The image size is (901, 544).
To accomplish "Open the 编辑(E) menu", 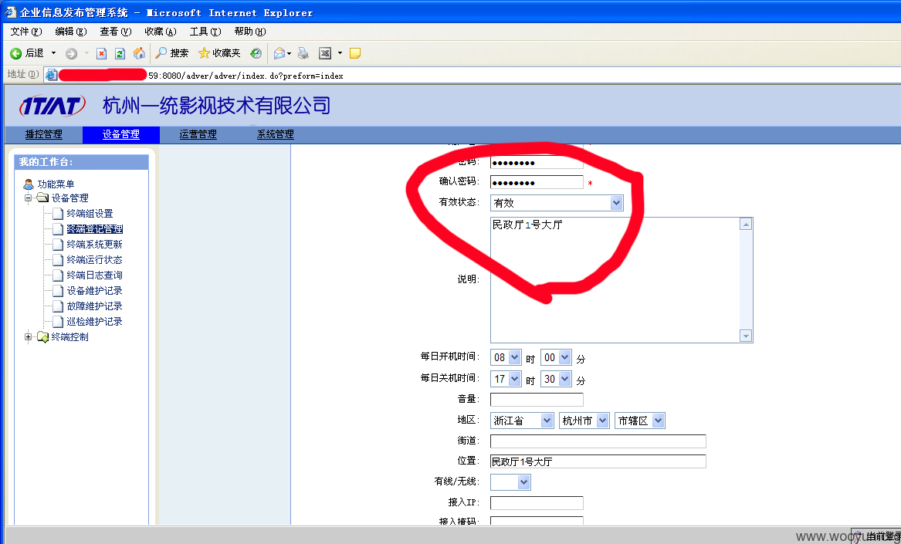I will click(71, 32).
